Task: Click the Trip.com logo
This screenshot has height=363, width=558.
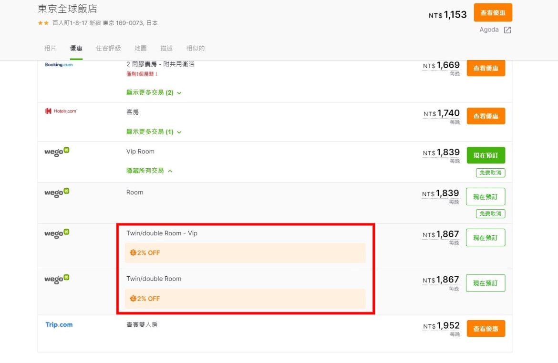Action: click(59, 325)
